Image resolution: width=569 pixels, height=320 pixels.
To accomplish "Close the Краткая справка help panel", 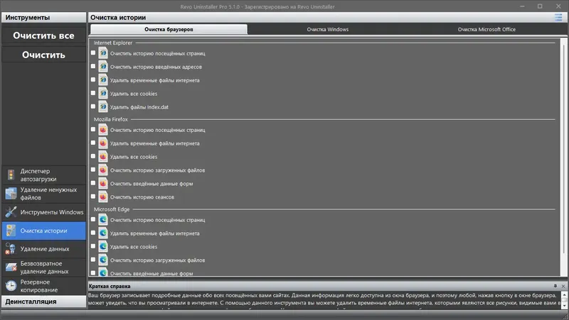I will pyautogui.click(x=563, y=286).
